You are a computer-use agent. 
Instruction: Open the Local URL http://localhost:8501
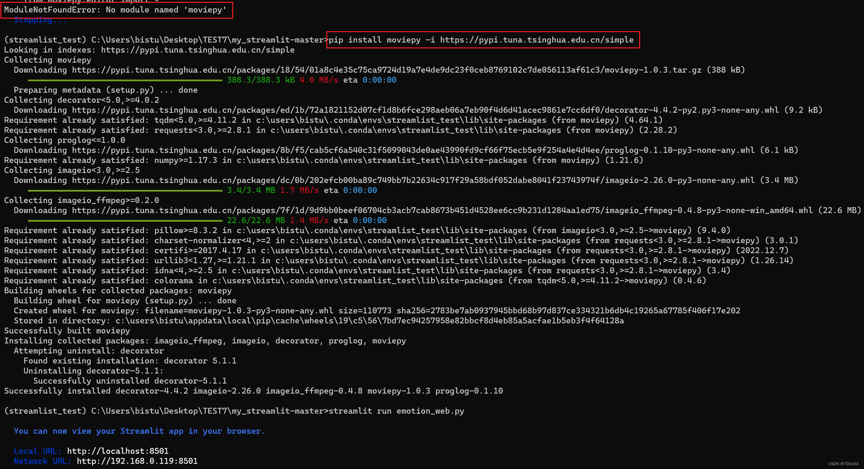[x=118, y=451]
